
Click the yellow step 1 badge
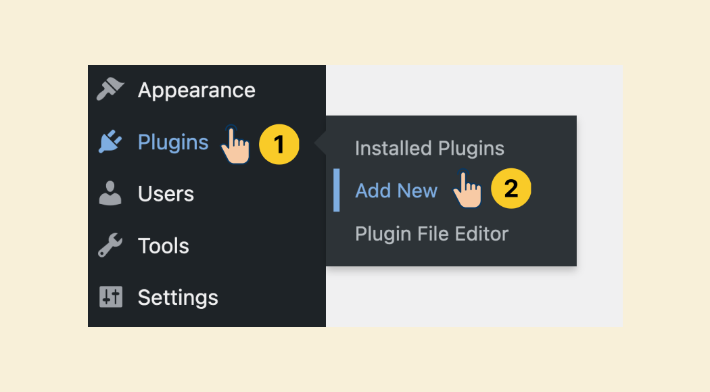(x=279, y=145)
